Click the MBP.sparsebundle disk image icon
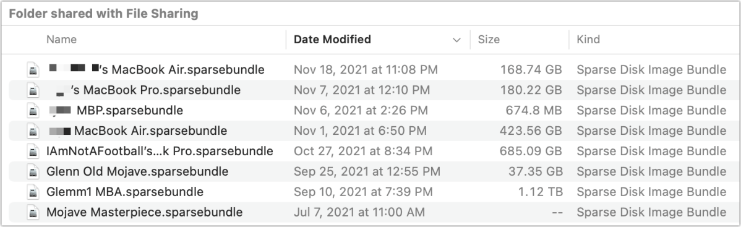 [33, 111]
